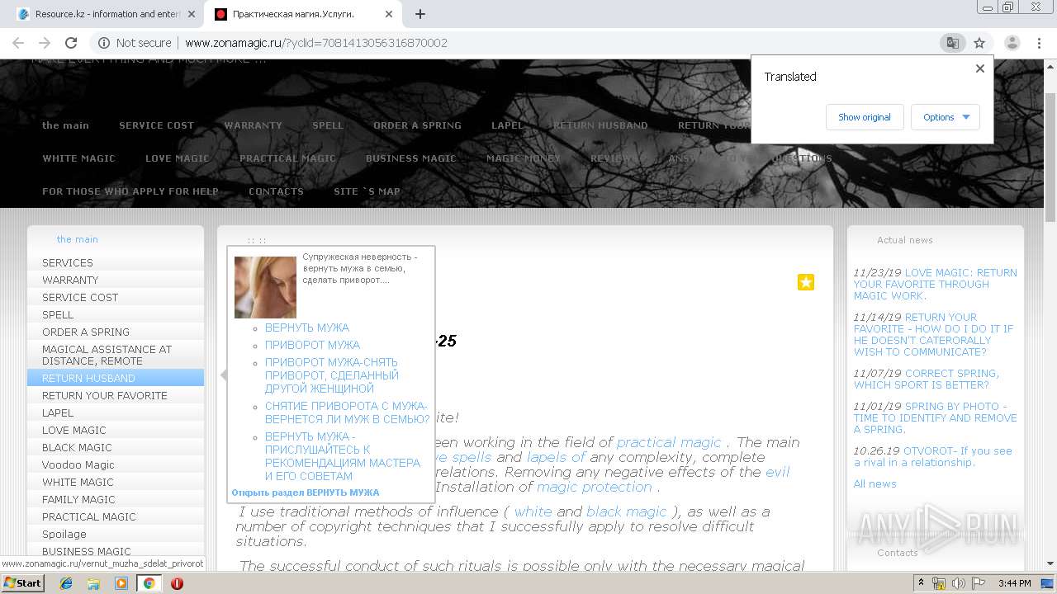The width and height of the screenshot is (1057, 594).
Task: Click Открыть раздел ВЕРНУТЬ МУЖА link
Action: click(x=306, y=493)
